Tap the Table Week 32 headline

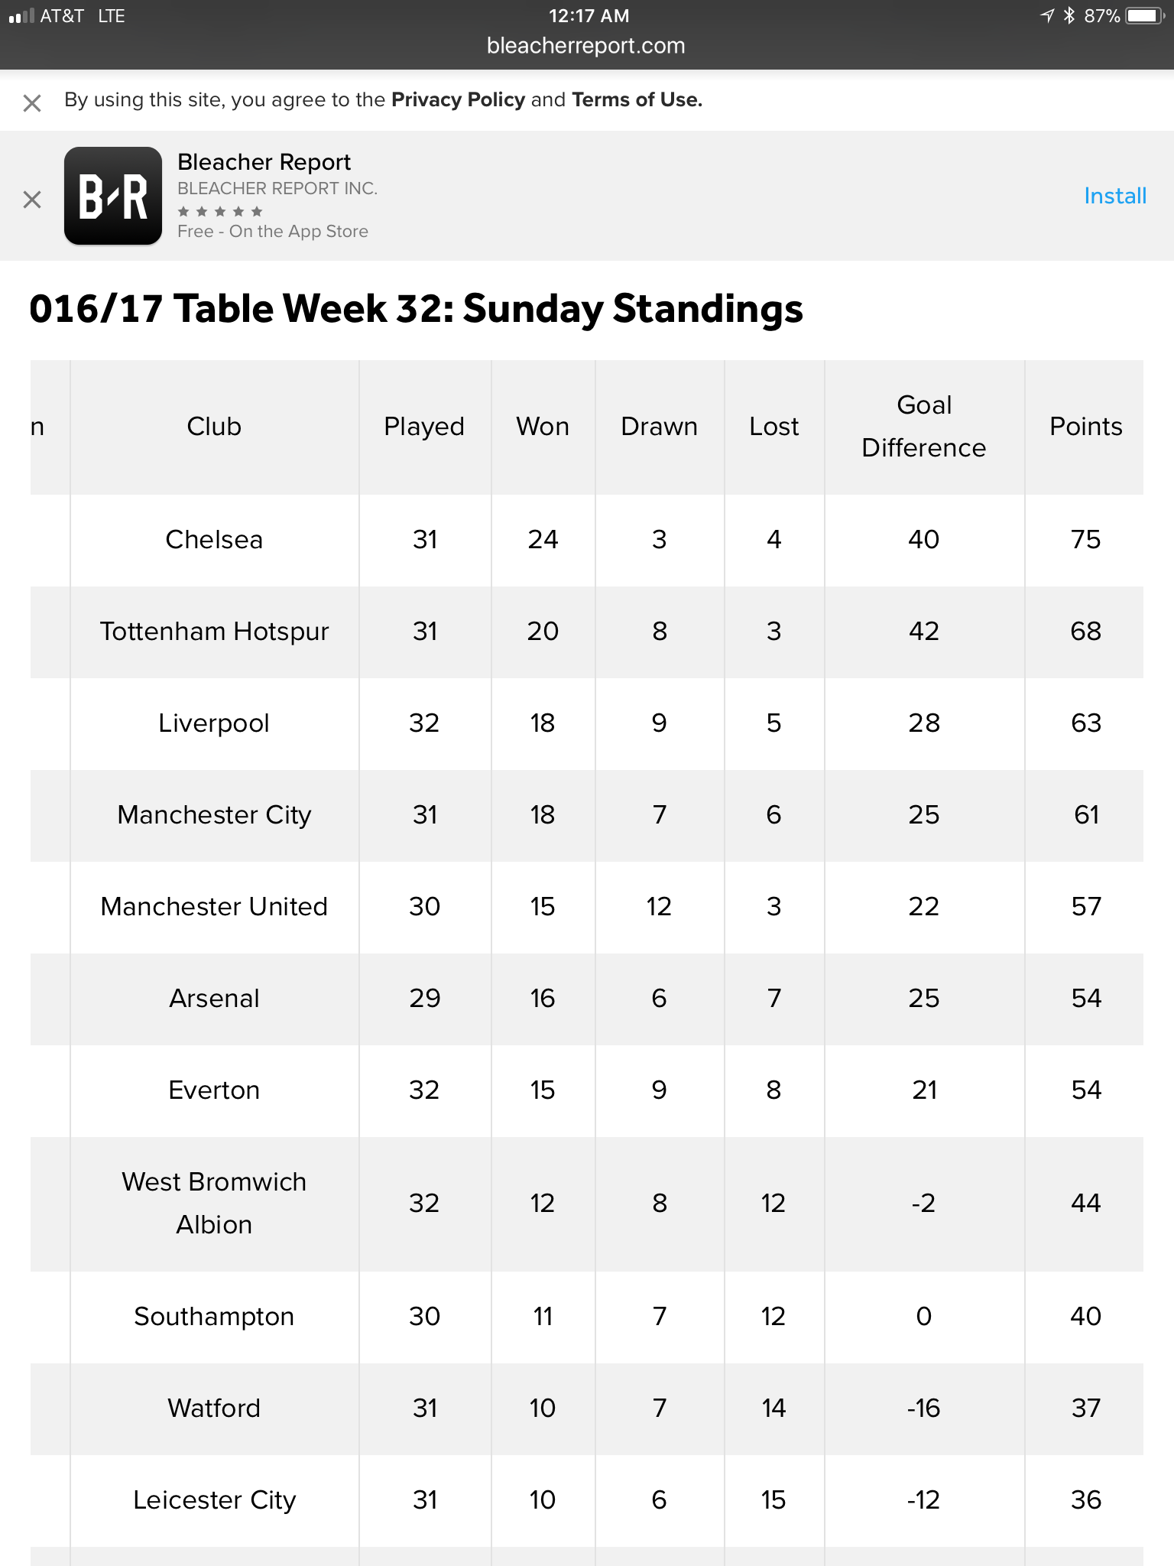point(417,309)
